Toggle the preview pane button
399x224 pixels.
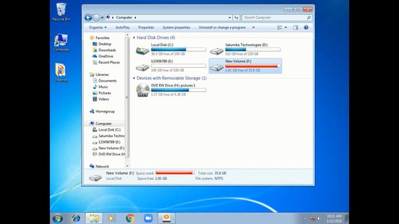click(296, 27)
